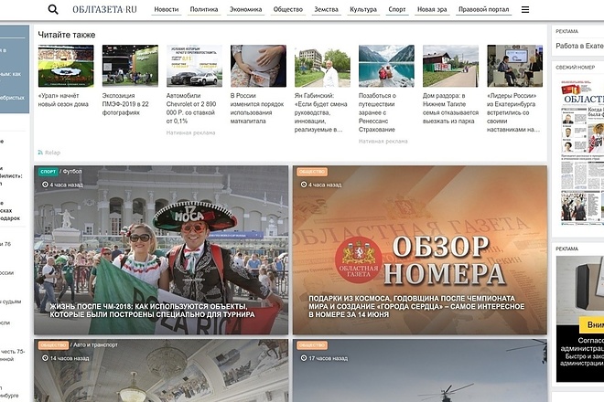The image size is (604, 402).
Task: Open the маткапитал article thumbnail
Action: click(258, 66)
